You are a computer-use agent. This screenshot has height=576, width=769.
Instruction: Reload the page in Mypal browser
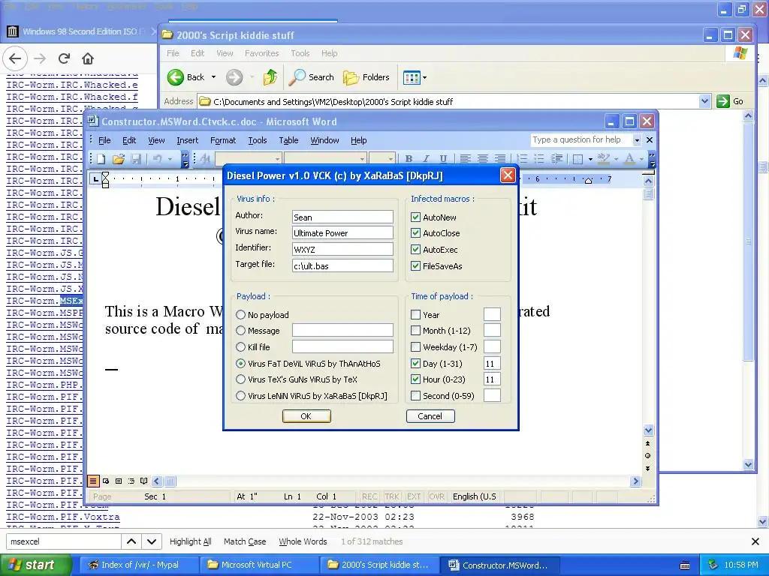(x=64, y=58)
